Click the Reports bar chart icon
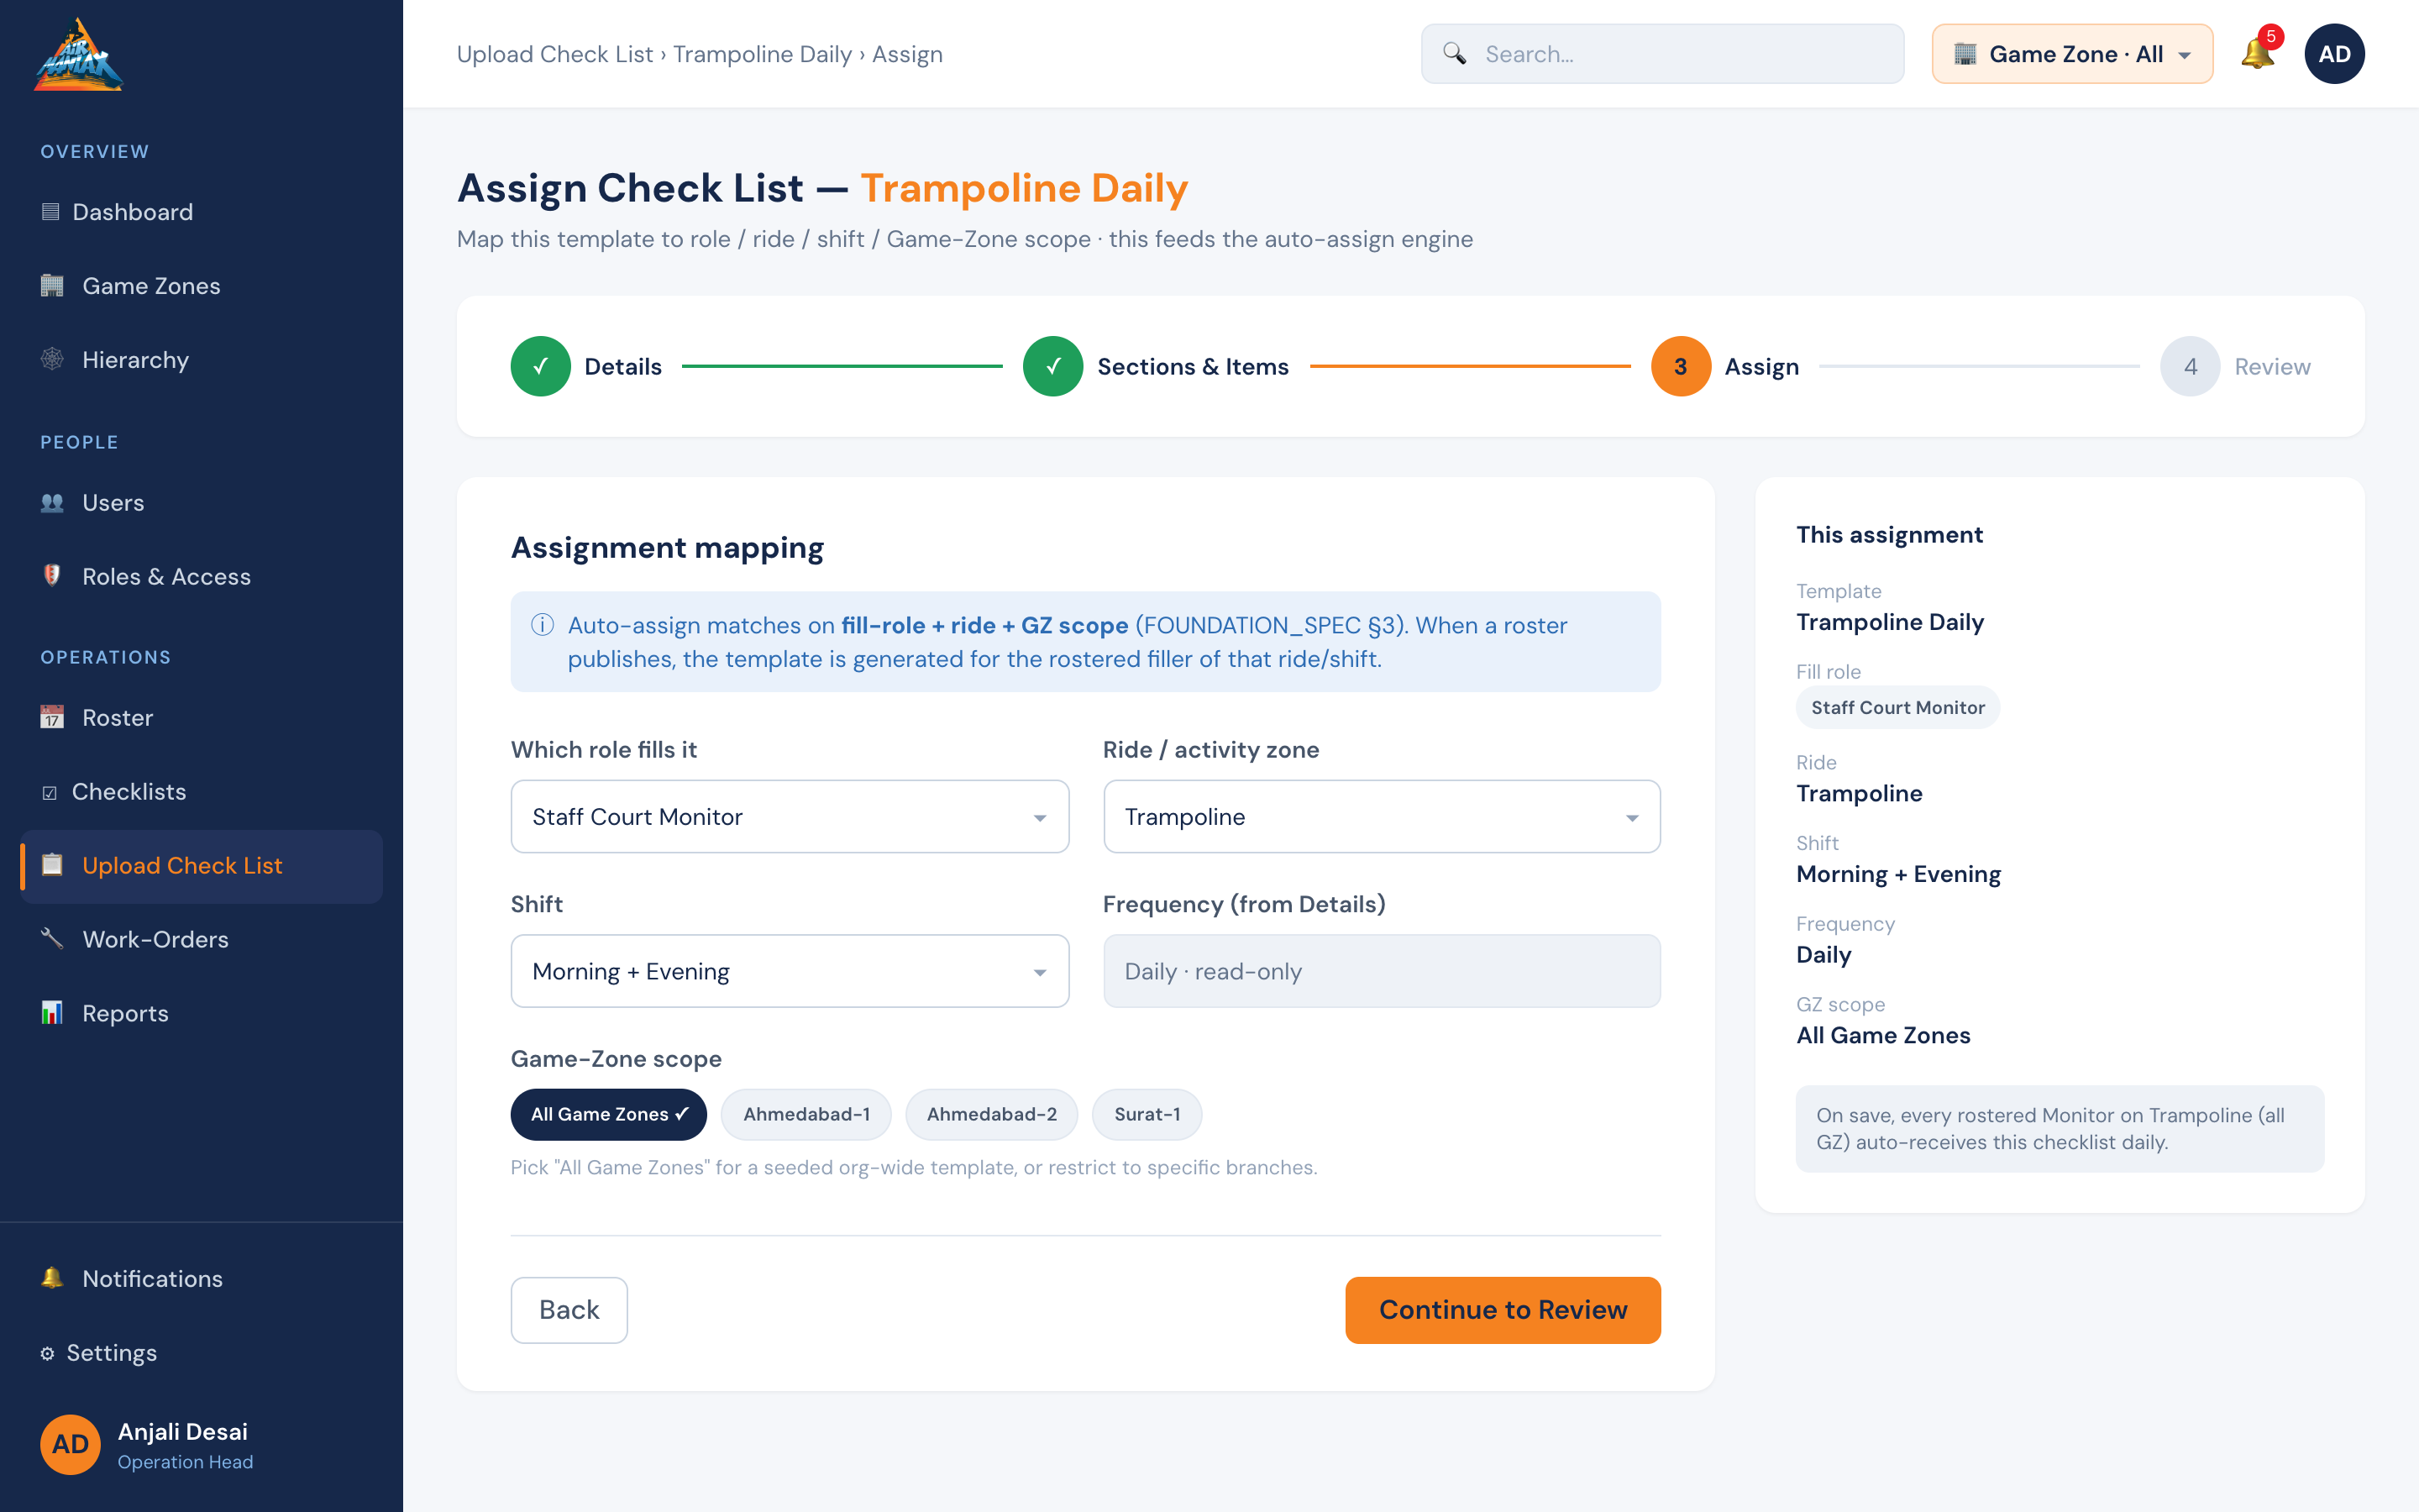This screenshot has height=1512, width=2419. tap(52, 1013)
